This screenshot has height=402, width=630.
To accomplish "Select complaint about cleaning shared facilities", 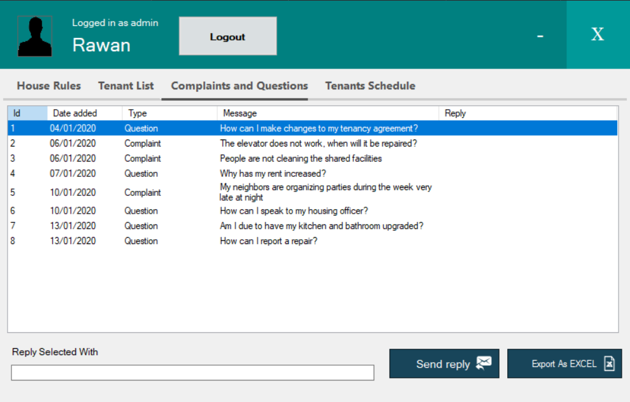I will click(x=313, y=159).
